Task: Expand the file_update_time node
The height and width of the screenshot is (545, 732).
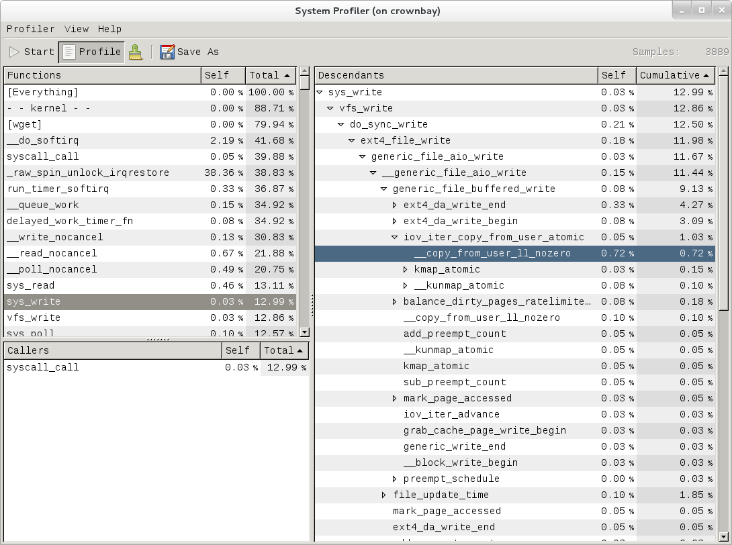Action: pos(383,495)
